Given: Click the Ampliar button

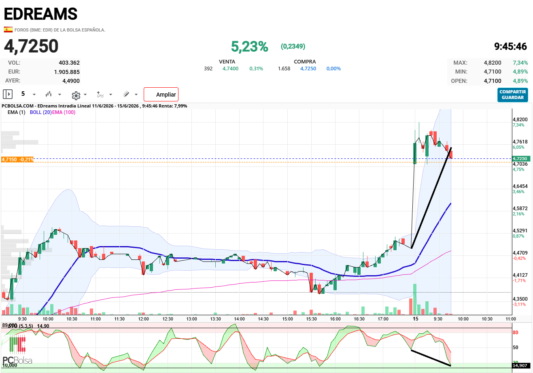Looking at the screenshot, I should (161, 95).
